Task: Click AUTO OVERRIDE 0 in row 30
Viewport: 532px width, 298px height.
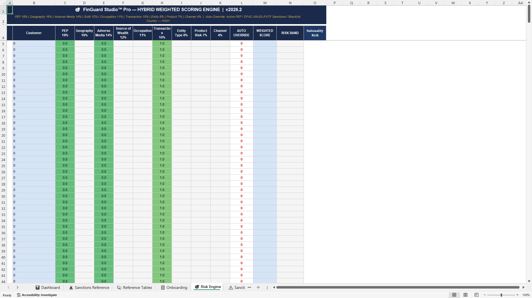Action: (x=241, y=196)
